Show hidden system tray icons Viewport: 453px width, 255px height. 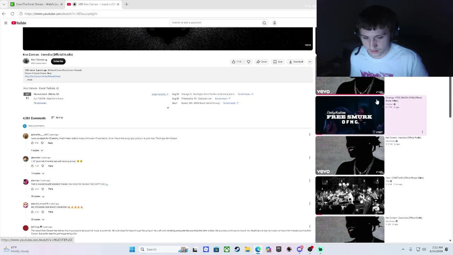point(403,249)
